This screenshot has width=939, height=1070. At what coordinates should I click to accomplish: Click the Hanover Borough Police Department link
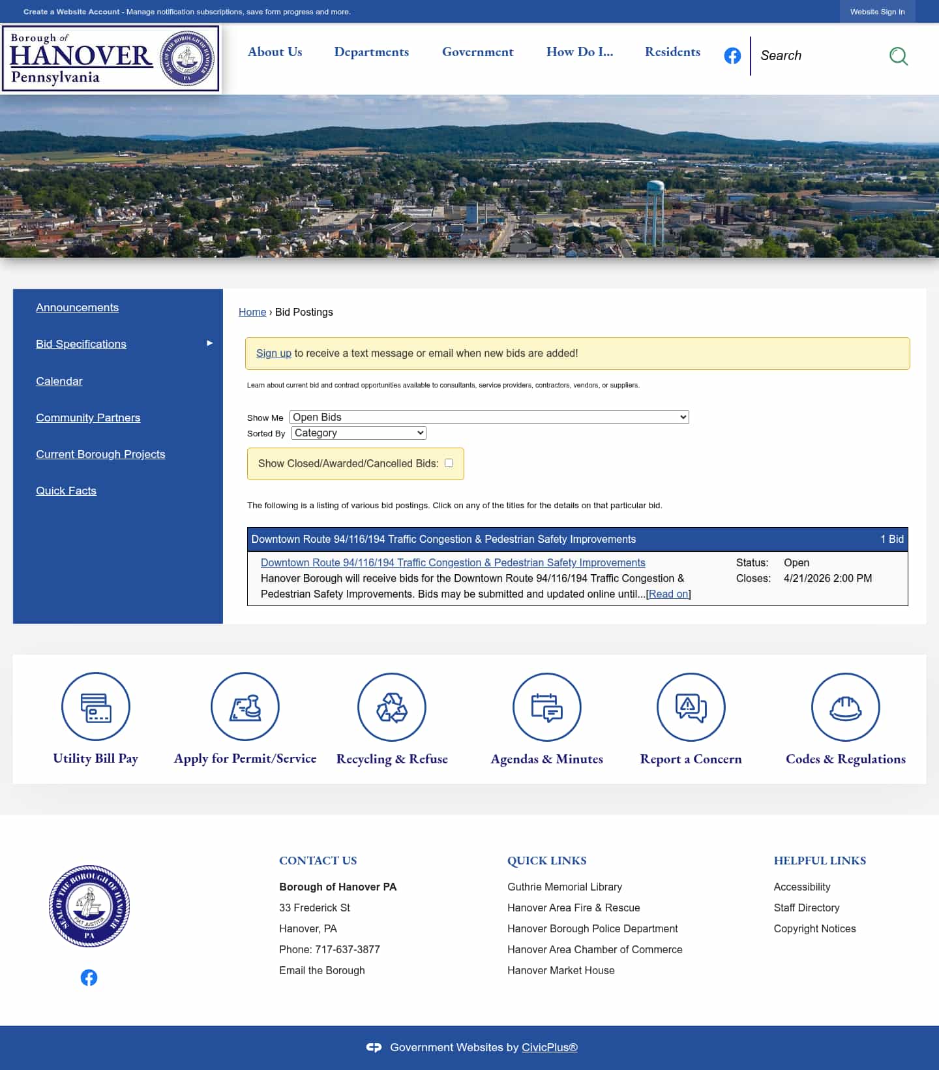593,928
